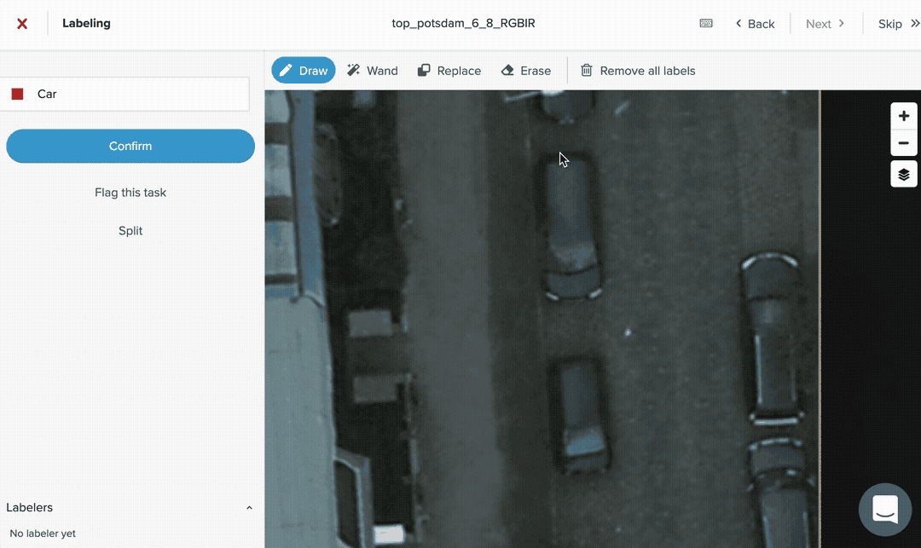The image size is (921, 548).
Task: Close labeling with the red X
Action: tap(22, 24)
